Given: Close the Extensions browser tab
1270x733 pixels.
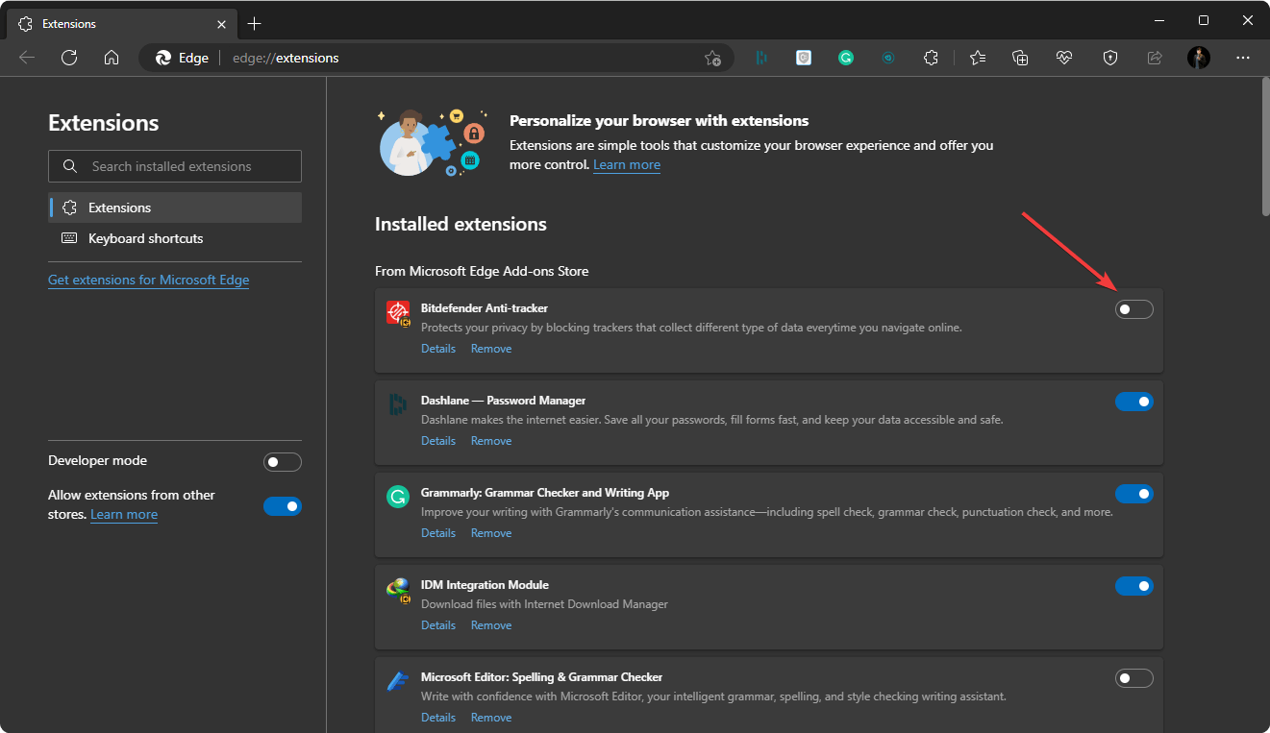Looking at the screenshot, I should pyautogui.click(x=221, y=23).
